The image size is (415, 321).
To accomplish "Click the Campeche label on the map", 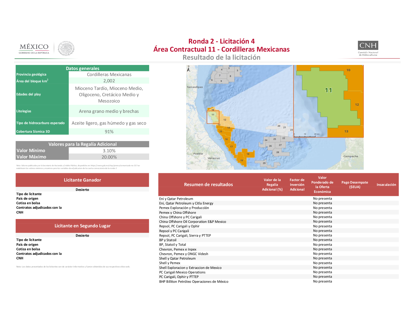I will point(351,156).
